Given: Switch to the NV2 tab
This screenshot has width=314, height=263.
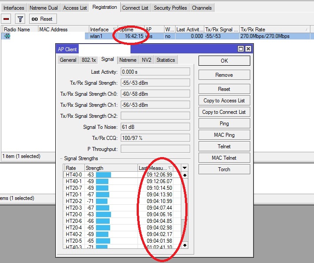Looking at the screenshot, I should point(146,60).
